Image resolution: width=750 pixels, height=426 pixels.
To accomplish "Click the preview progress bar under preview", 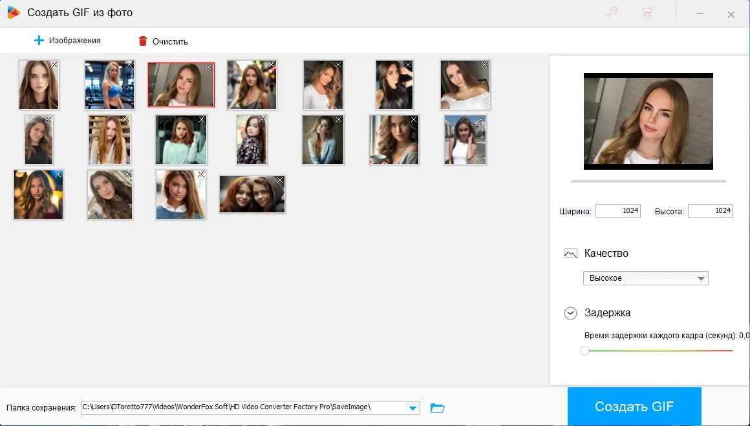I will [648, 181].
